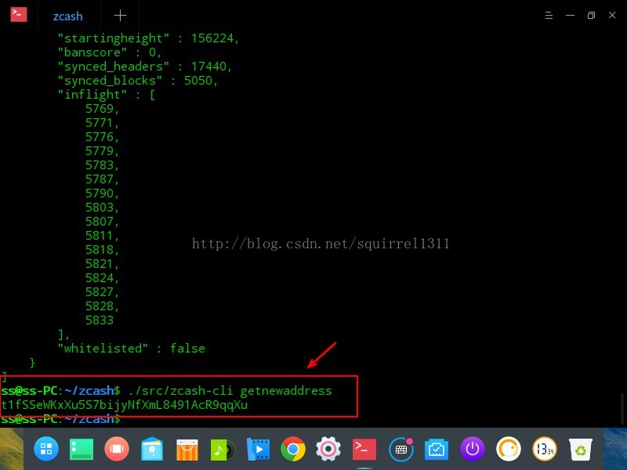This screenshot has width=627, height=470.
Task: Click the clock showing 13:34 in dock
Action: [x=545, y=449]
